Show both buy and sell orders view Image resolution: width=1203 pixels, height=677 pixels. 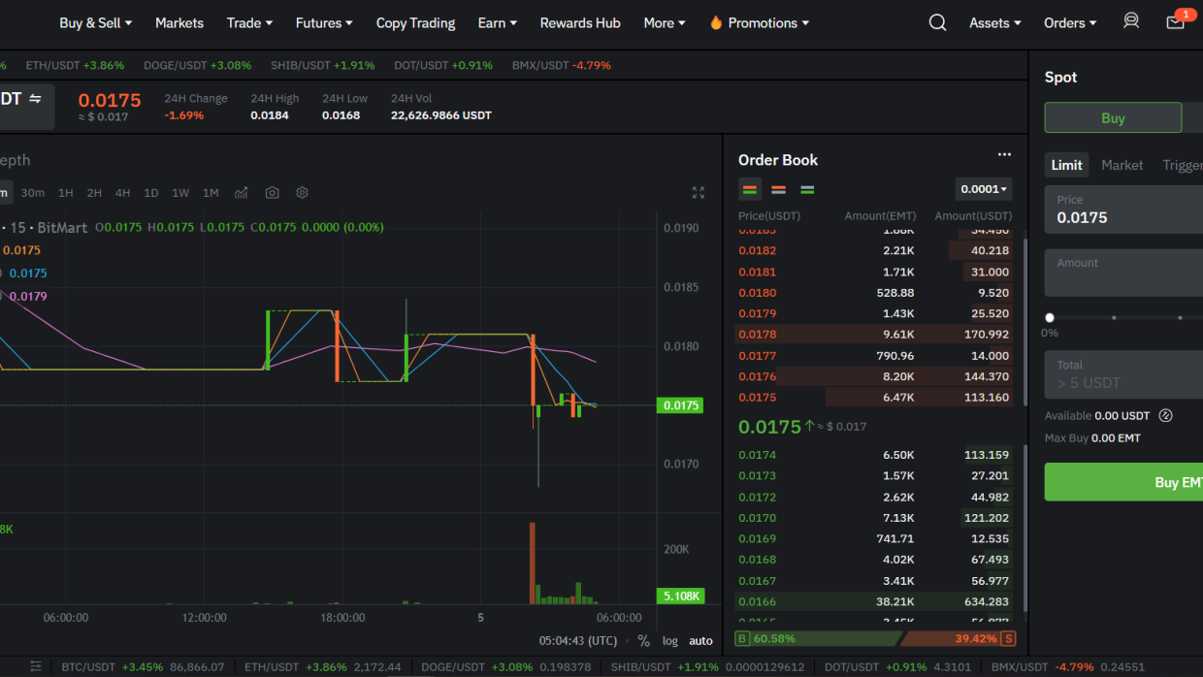(x=750, y=189)
